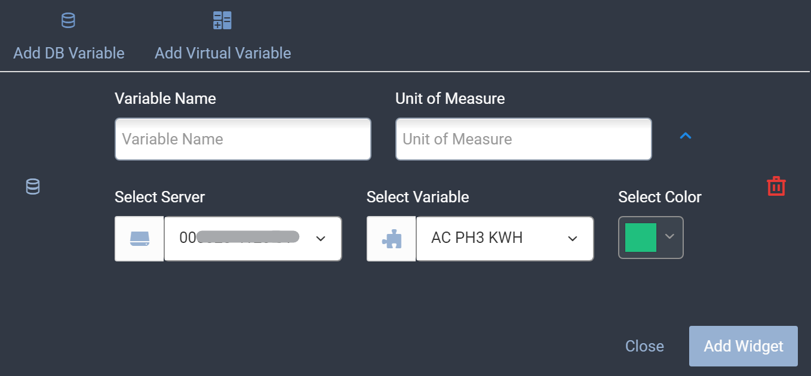Click the AC PH3 KWH selected text
The width and height of the screenshot is (811, 376).
477,238
